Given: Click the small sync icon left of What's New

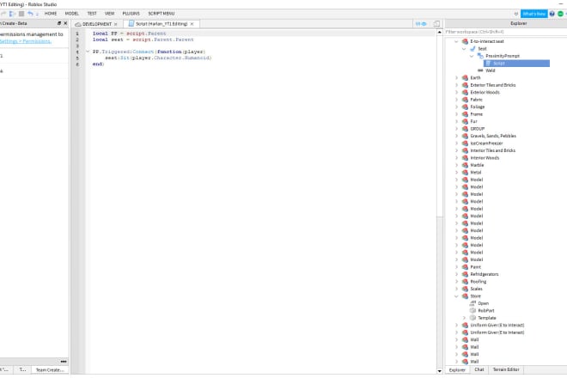Looking at the screenshot, I should pos(516,14).
